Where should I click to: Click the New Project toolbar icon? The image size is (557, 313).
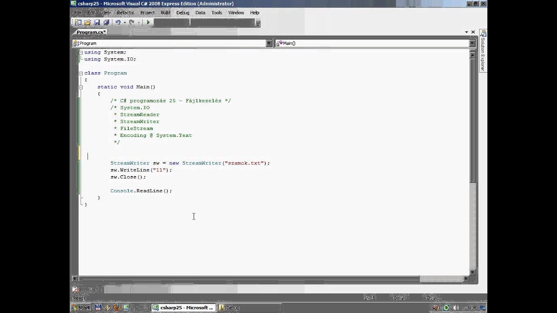(x=78, y=22)
